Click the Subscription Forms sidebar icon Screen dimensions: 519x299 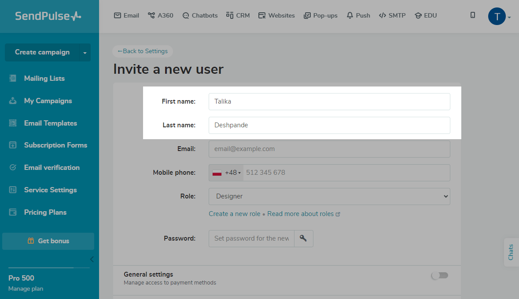click(x=13, y=145)
